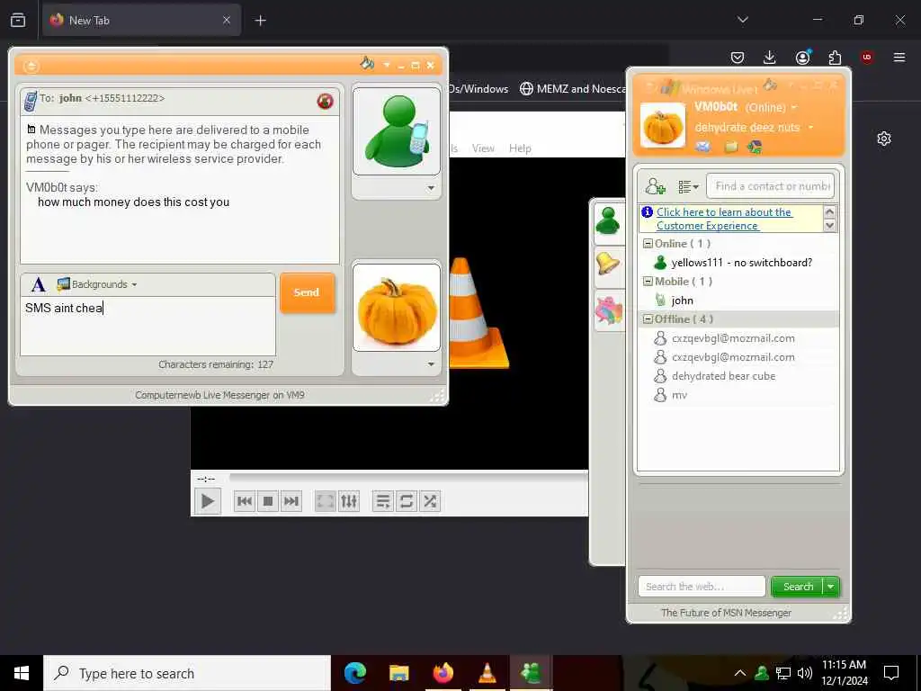Viewport: 921px width, 691px height.
Task: Click VLC's stop button
Action: (x=268, y=501)
